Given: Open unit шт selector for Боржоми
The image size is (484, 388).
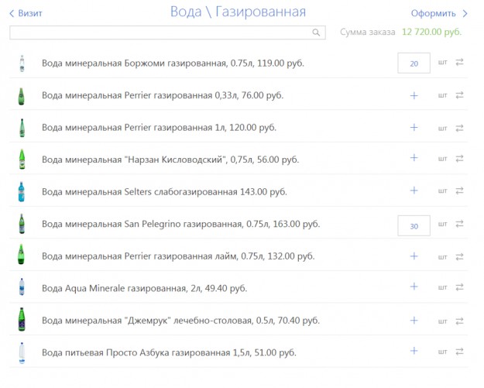Looking at the screenshot, I should click(x=442, y=63).
